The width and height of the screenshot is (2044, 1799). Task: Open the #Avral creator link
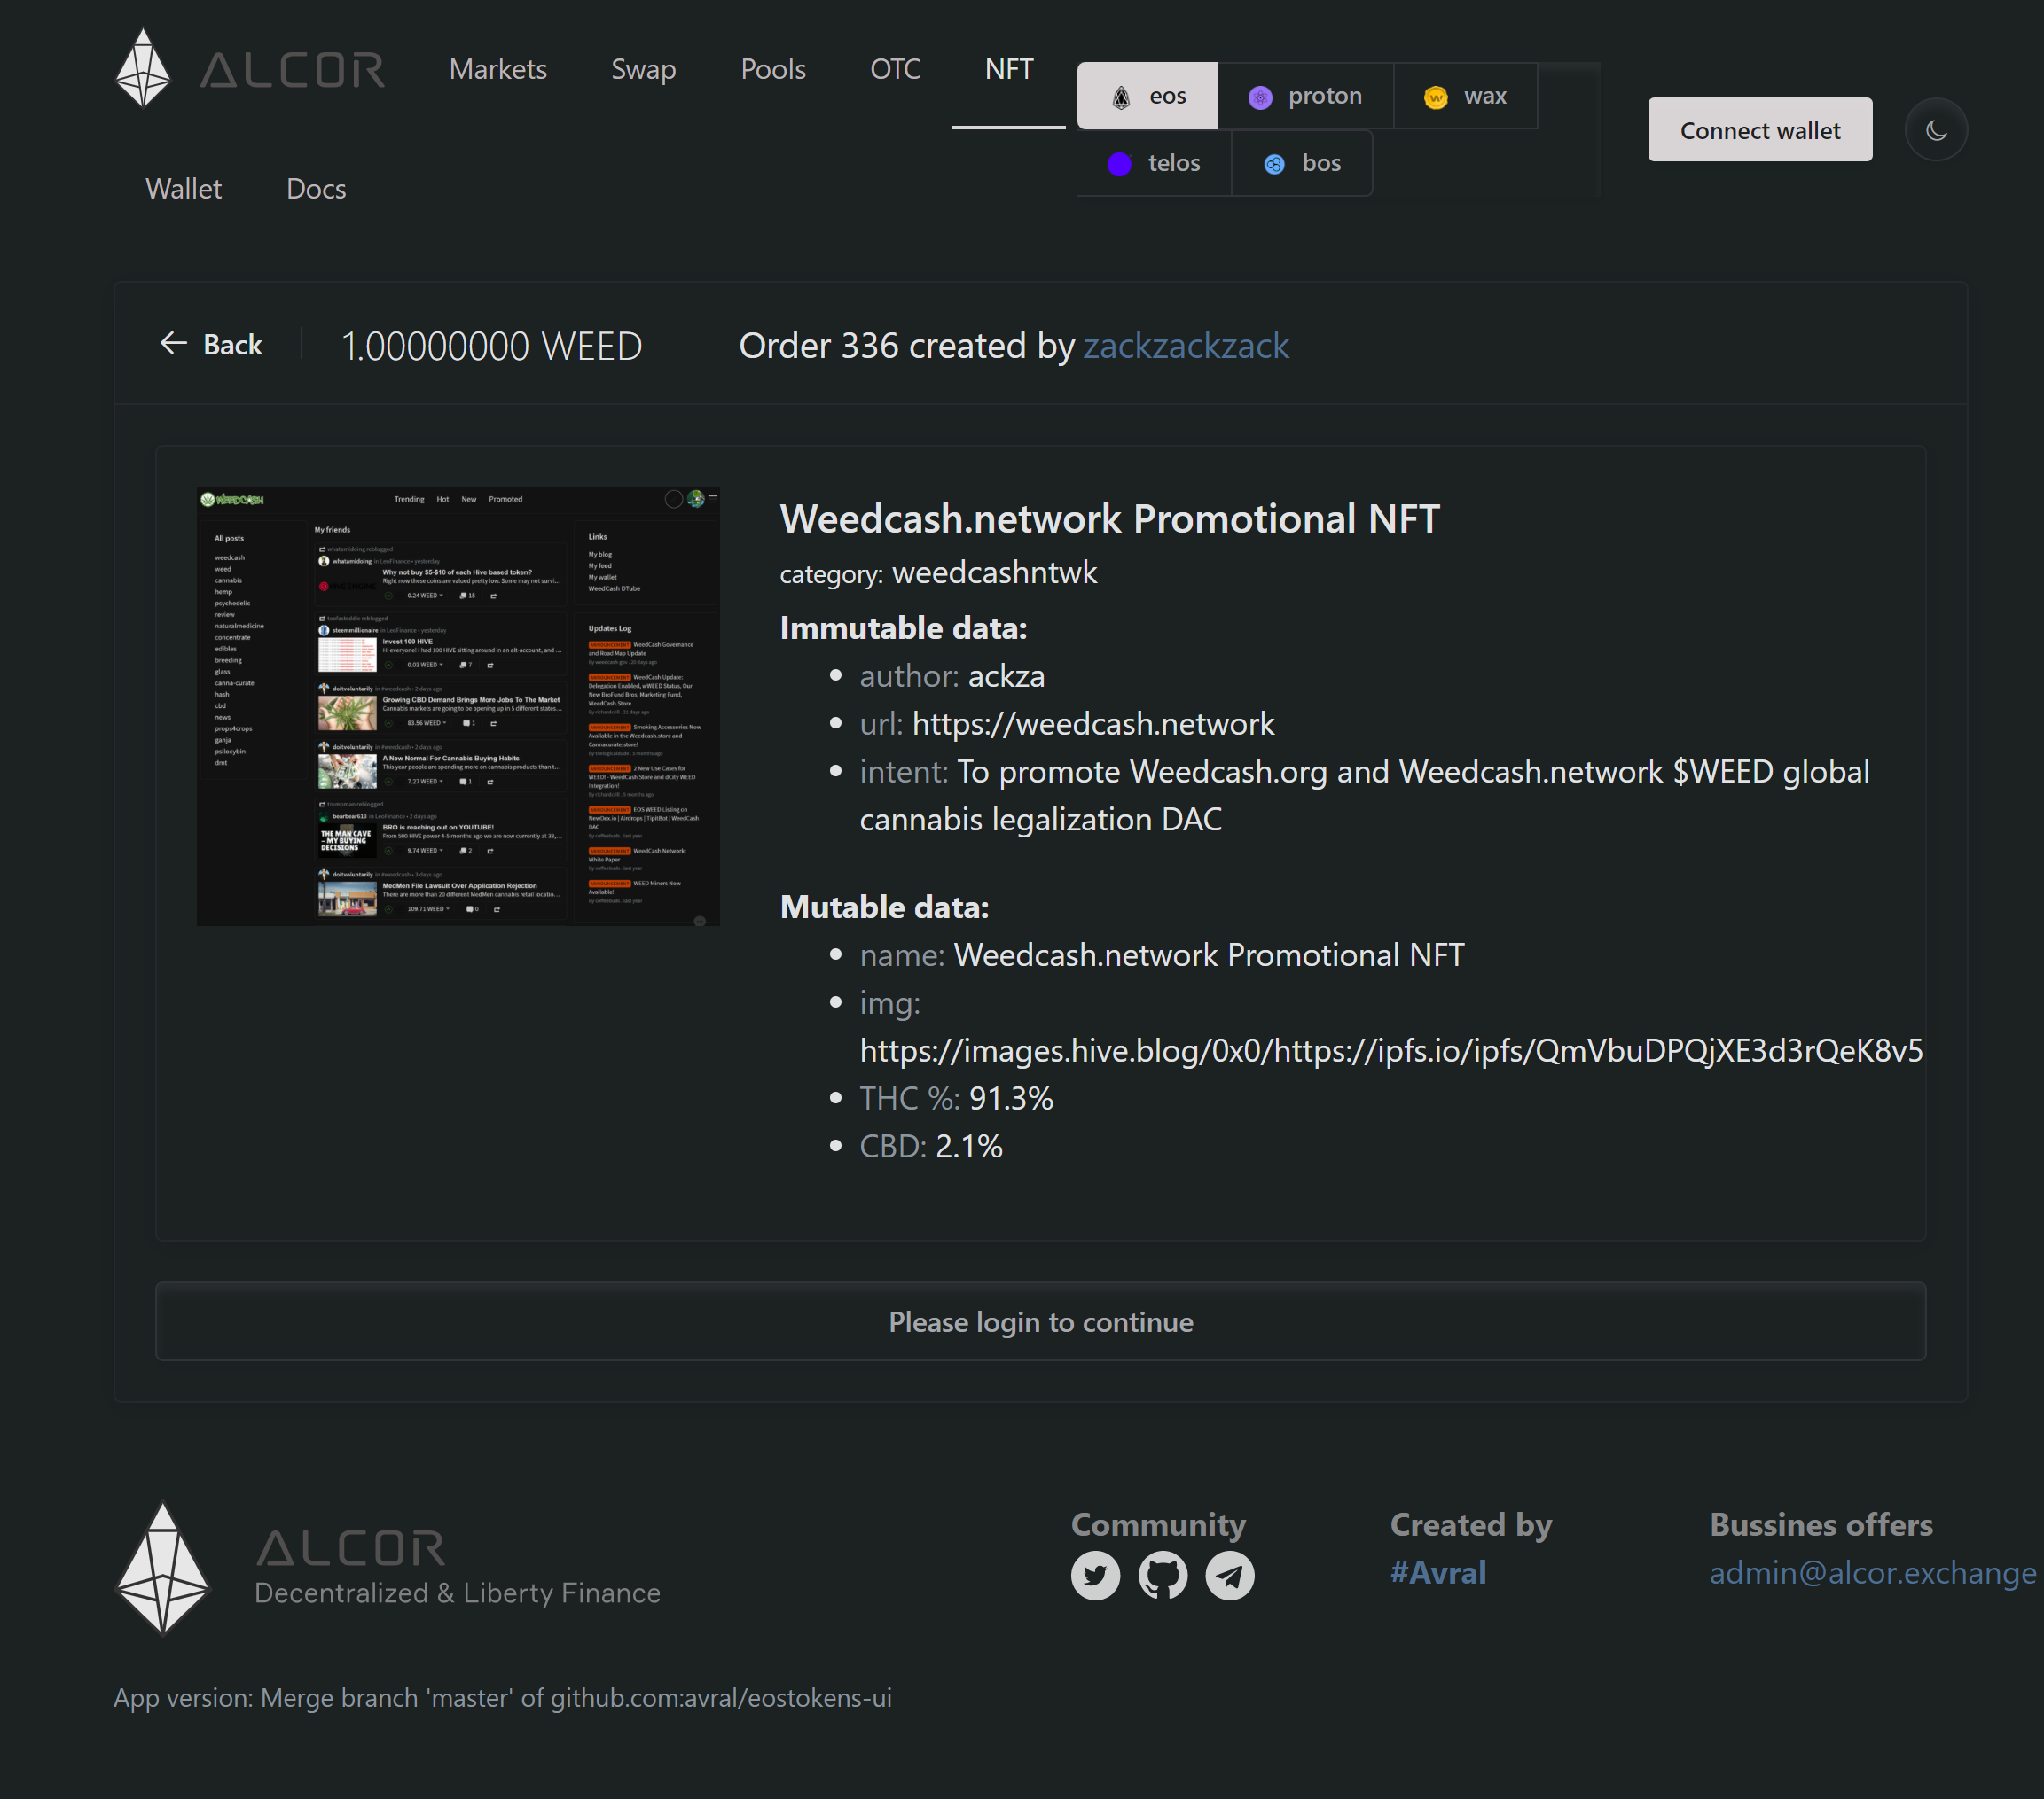click(x=1437, y=1572)
